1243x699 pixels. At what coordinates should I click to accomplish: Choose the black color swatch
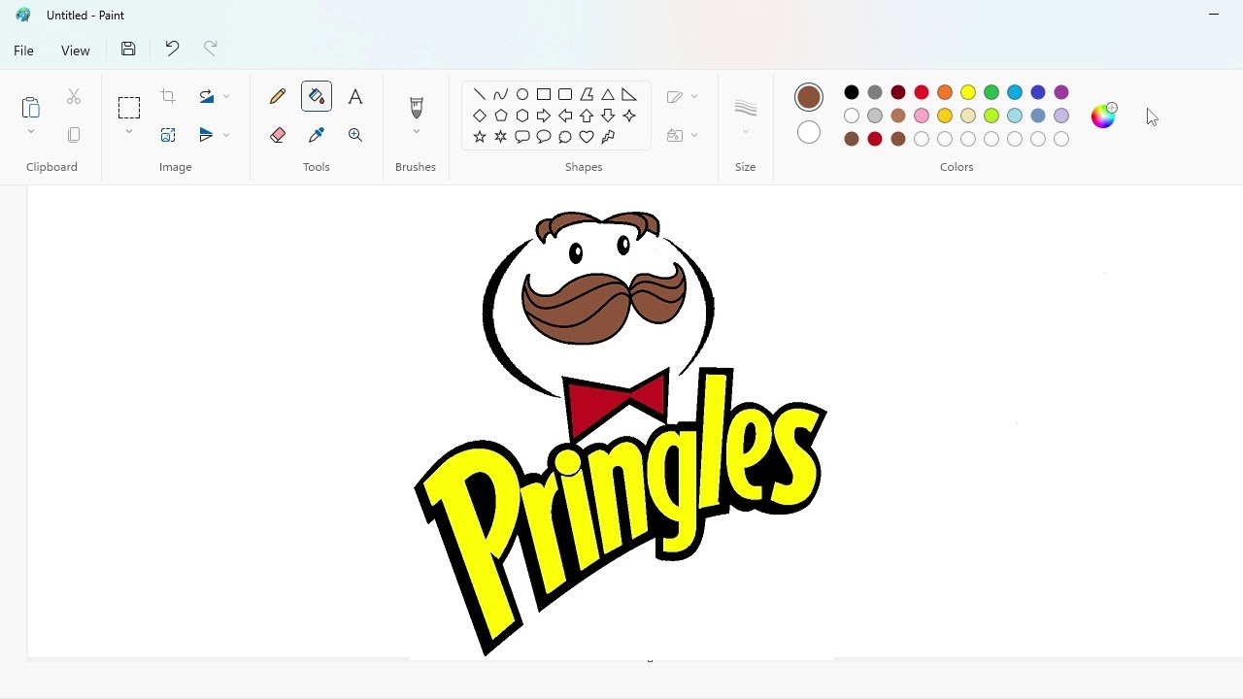click(852, 92)
